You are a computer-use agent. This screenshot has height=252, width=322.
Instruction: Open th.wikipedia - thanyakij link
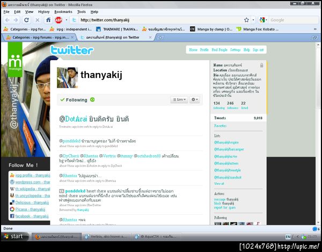pos(33,189)
